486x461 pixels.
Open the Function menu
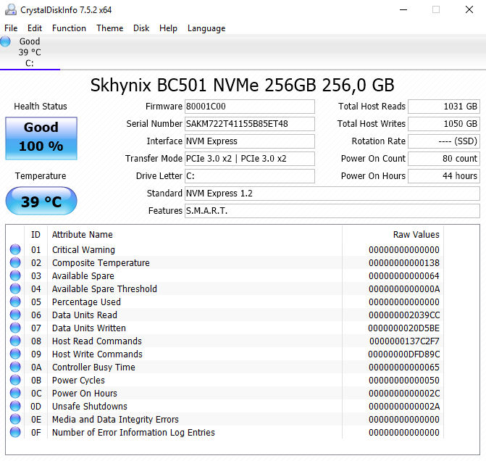coord(69,28)
